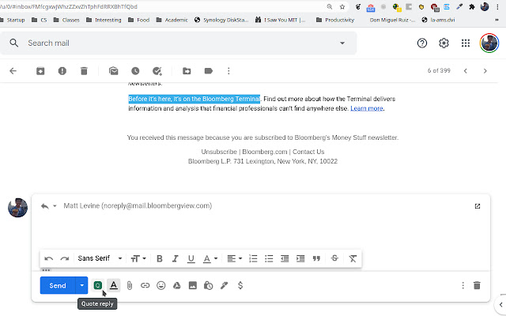Screen dimensions: 506x316
Task: Archive this email conversation
Action: (x=40, y=71)
